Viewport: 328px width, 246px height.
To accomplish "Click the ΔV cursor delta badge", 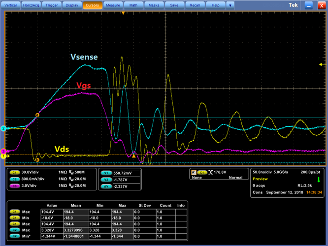I will (106, 187).
